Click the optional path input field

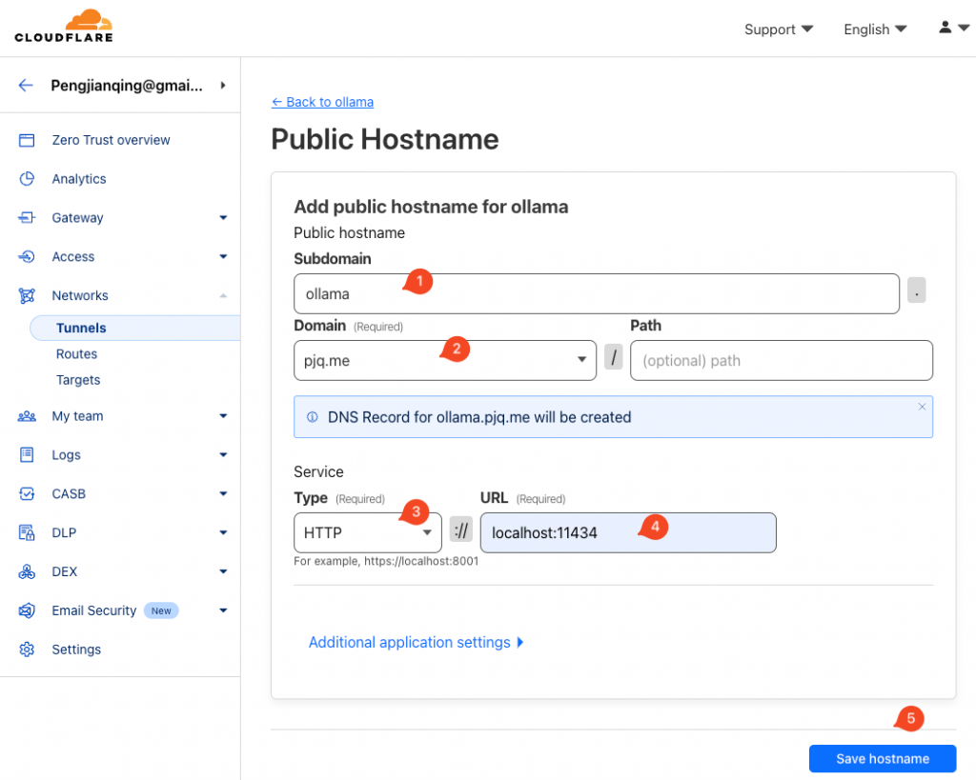(781, 361)
